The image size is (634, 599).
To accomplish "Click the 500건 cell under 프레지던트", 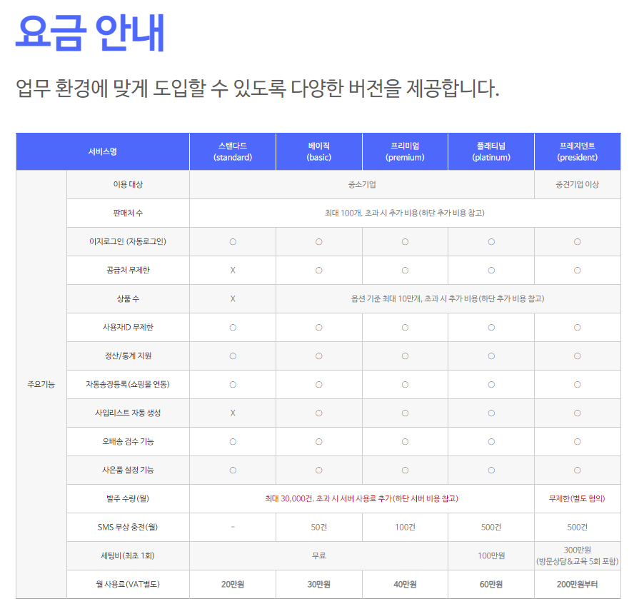I will (578, 528).
